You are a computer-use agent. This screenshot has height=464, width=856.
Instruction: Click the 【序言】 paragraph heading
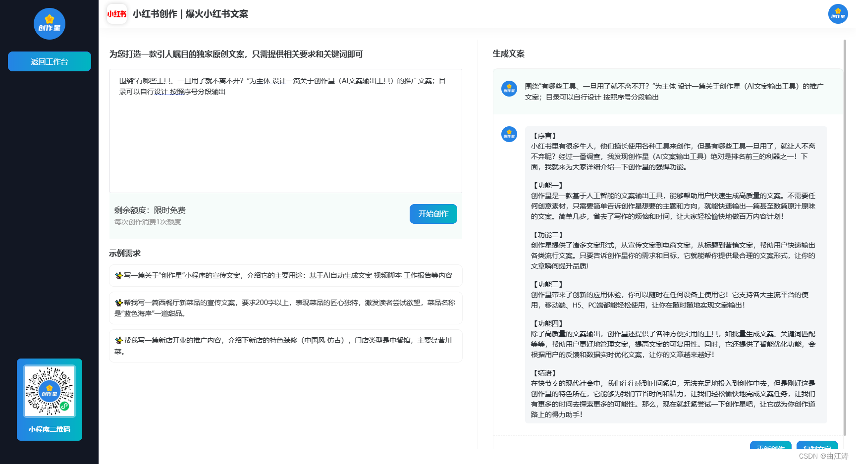tap(544, 136)
